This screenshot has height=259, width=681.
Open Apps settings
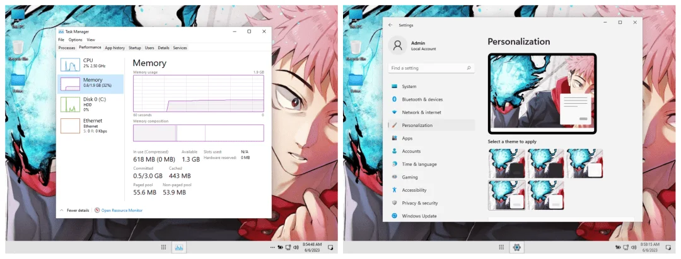[x=431, y=138]
